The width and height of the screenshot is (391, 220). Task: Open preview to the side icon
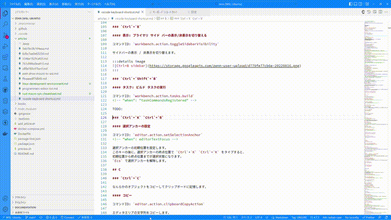(375, 12)
